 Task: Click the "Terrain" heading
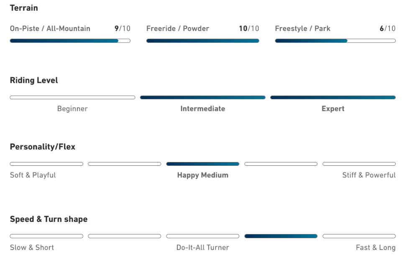point(23,8)
